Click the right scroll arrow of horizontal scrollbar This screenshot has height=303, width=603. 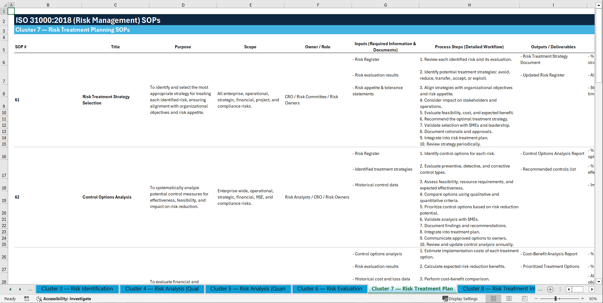[592, 289]
